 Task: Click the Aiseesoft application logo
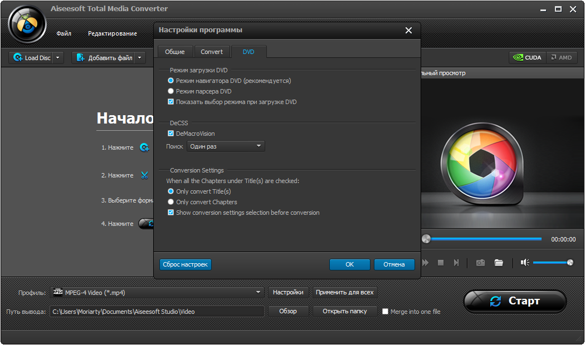tap(27, 24)
